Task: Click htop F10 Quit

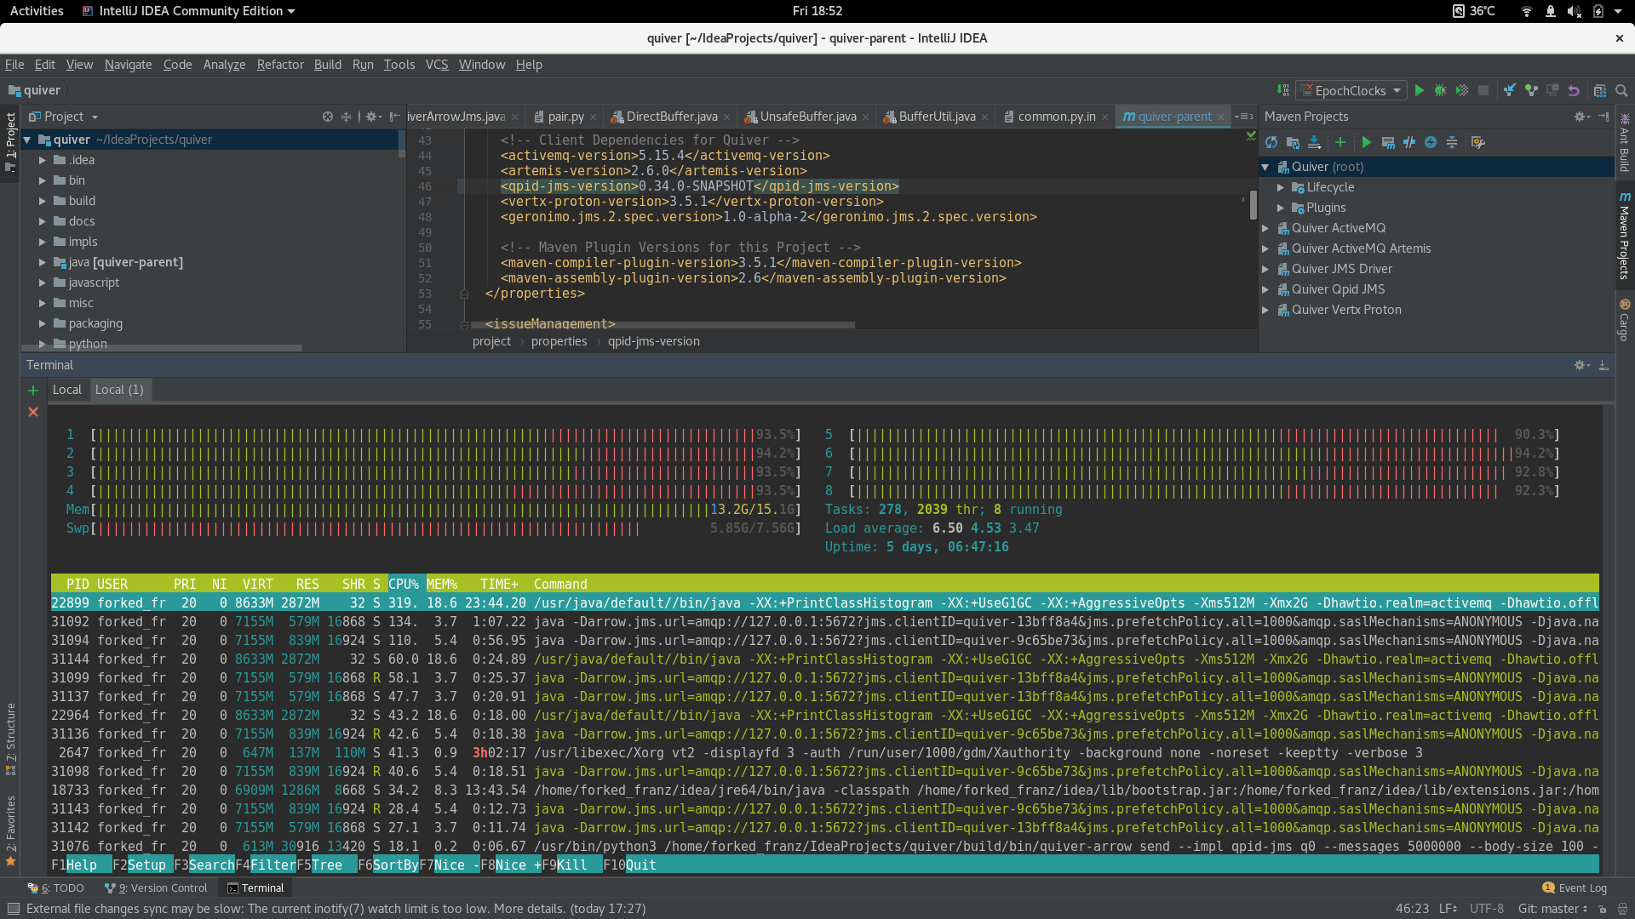Action: 630,865
